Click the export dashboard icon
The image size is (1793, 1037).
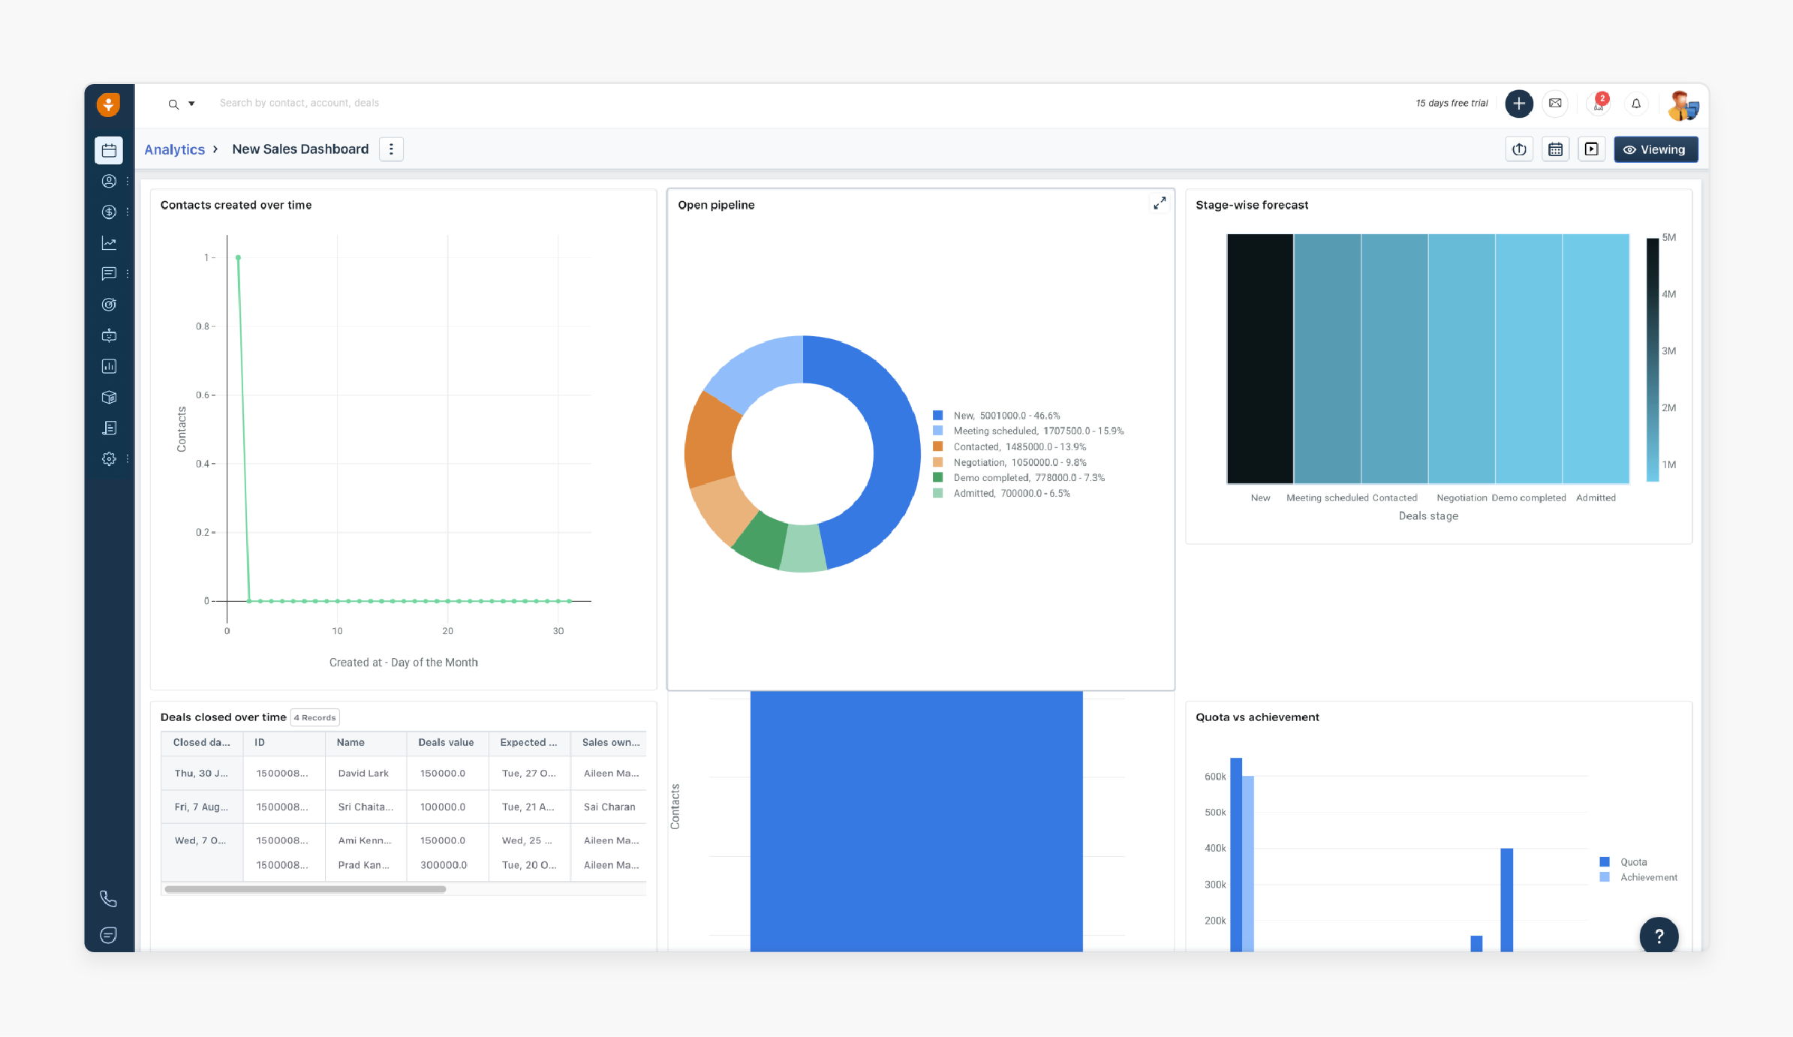[x=1519, y=149]
